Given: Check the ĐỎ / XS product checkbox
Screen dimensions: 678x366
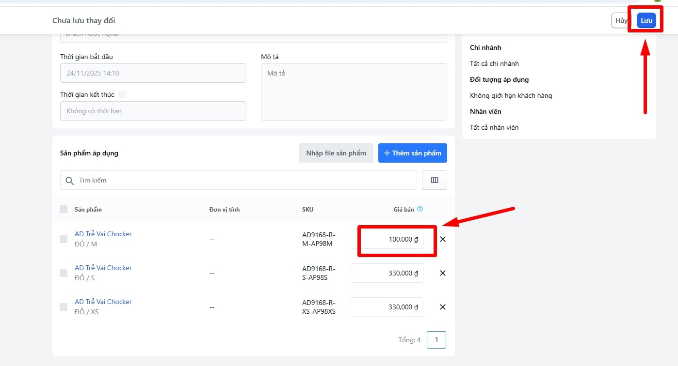Looking at the screenshot, I should tap(64, 307).
